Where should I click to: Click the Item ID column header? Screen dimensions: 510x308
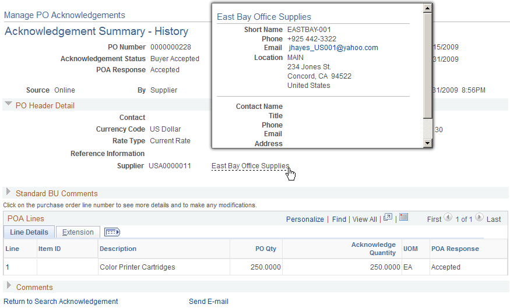click(x=50, y=249)
